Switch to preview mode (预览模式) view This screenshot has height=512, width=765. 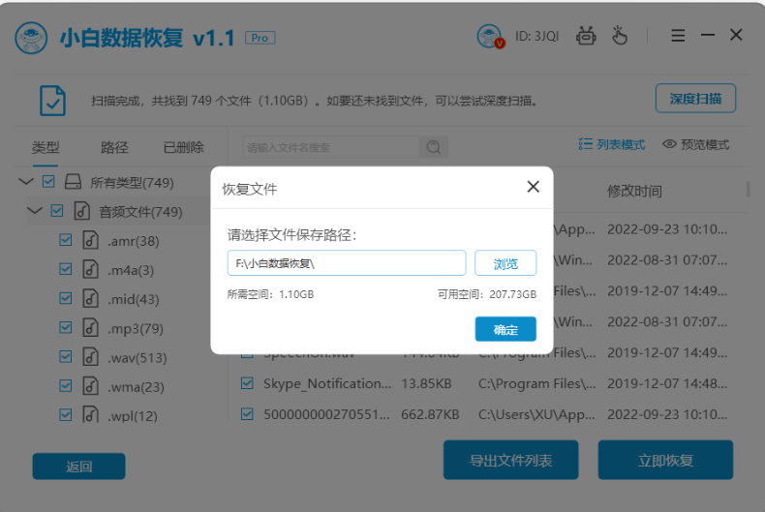(x=695, y=144)
